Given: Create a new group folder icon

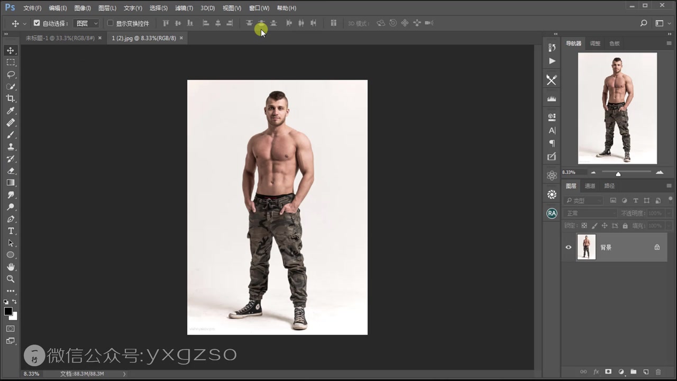Looking at the screenshot, I should pos(633,372).
